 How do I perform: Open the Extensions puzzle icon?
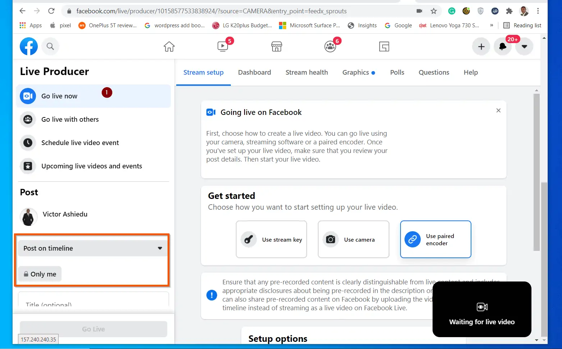509,11
